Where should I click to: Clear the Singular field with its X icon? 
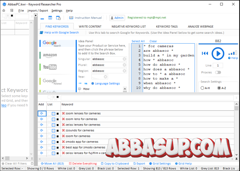pos(124,59)
